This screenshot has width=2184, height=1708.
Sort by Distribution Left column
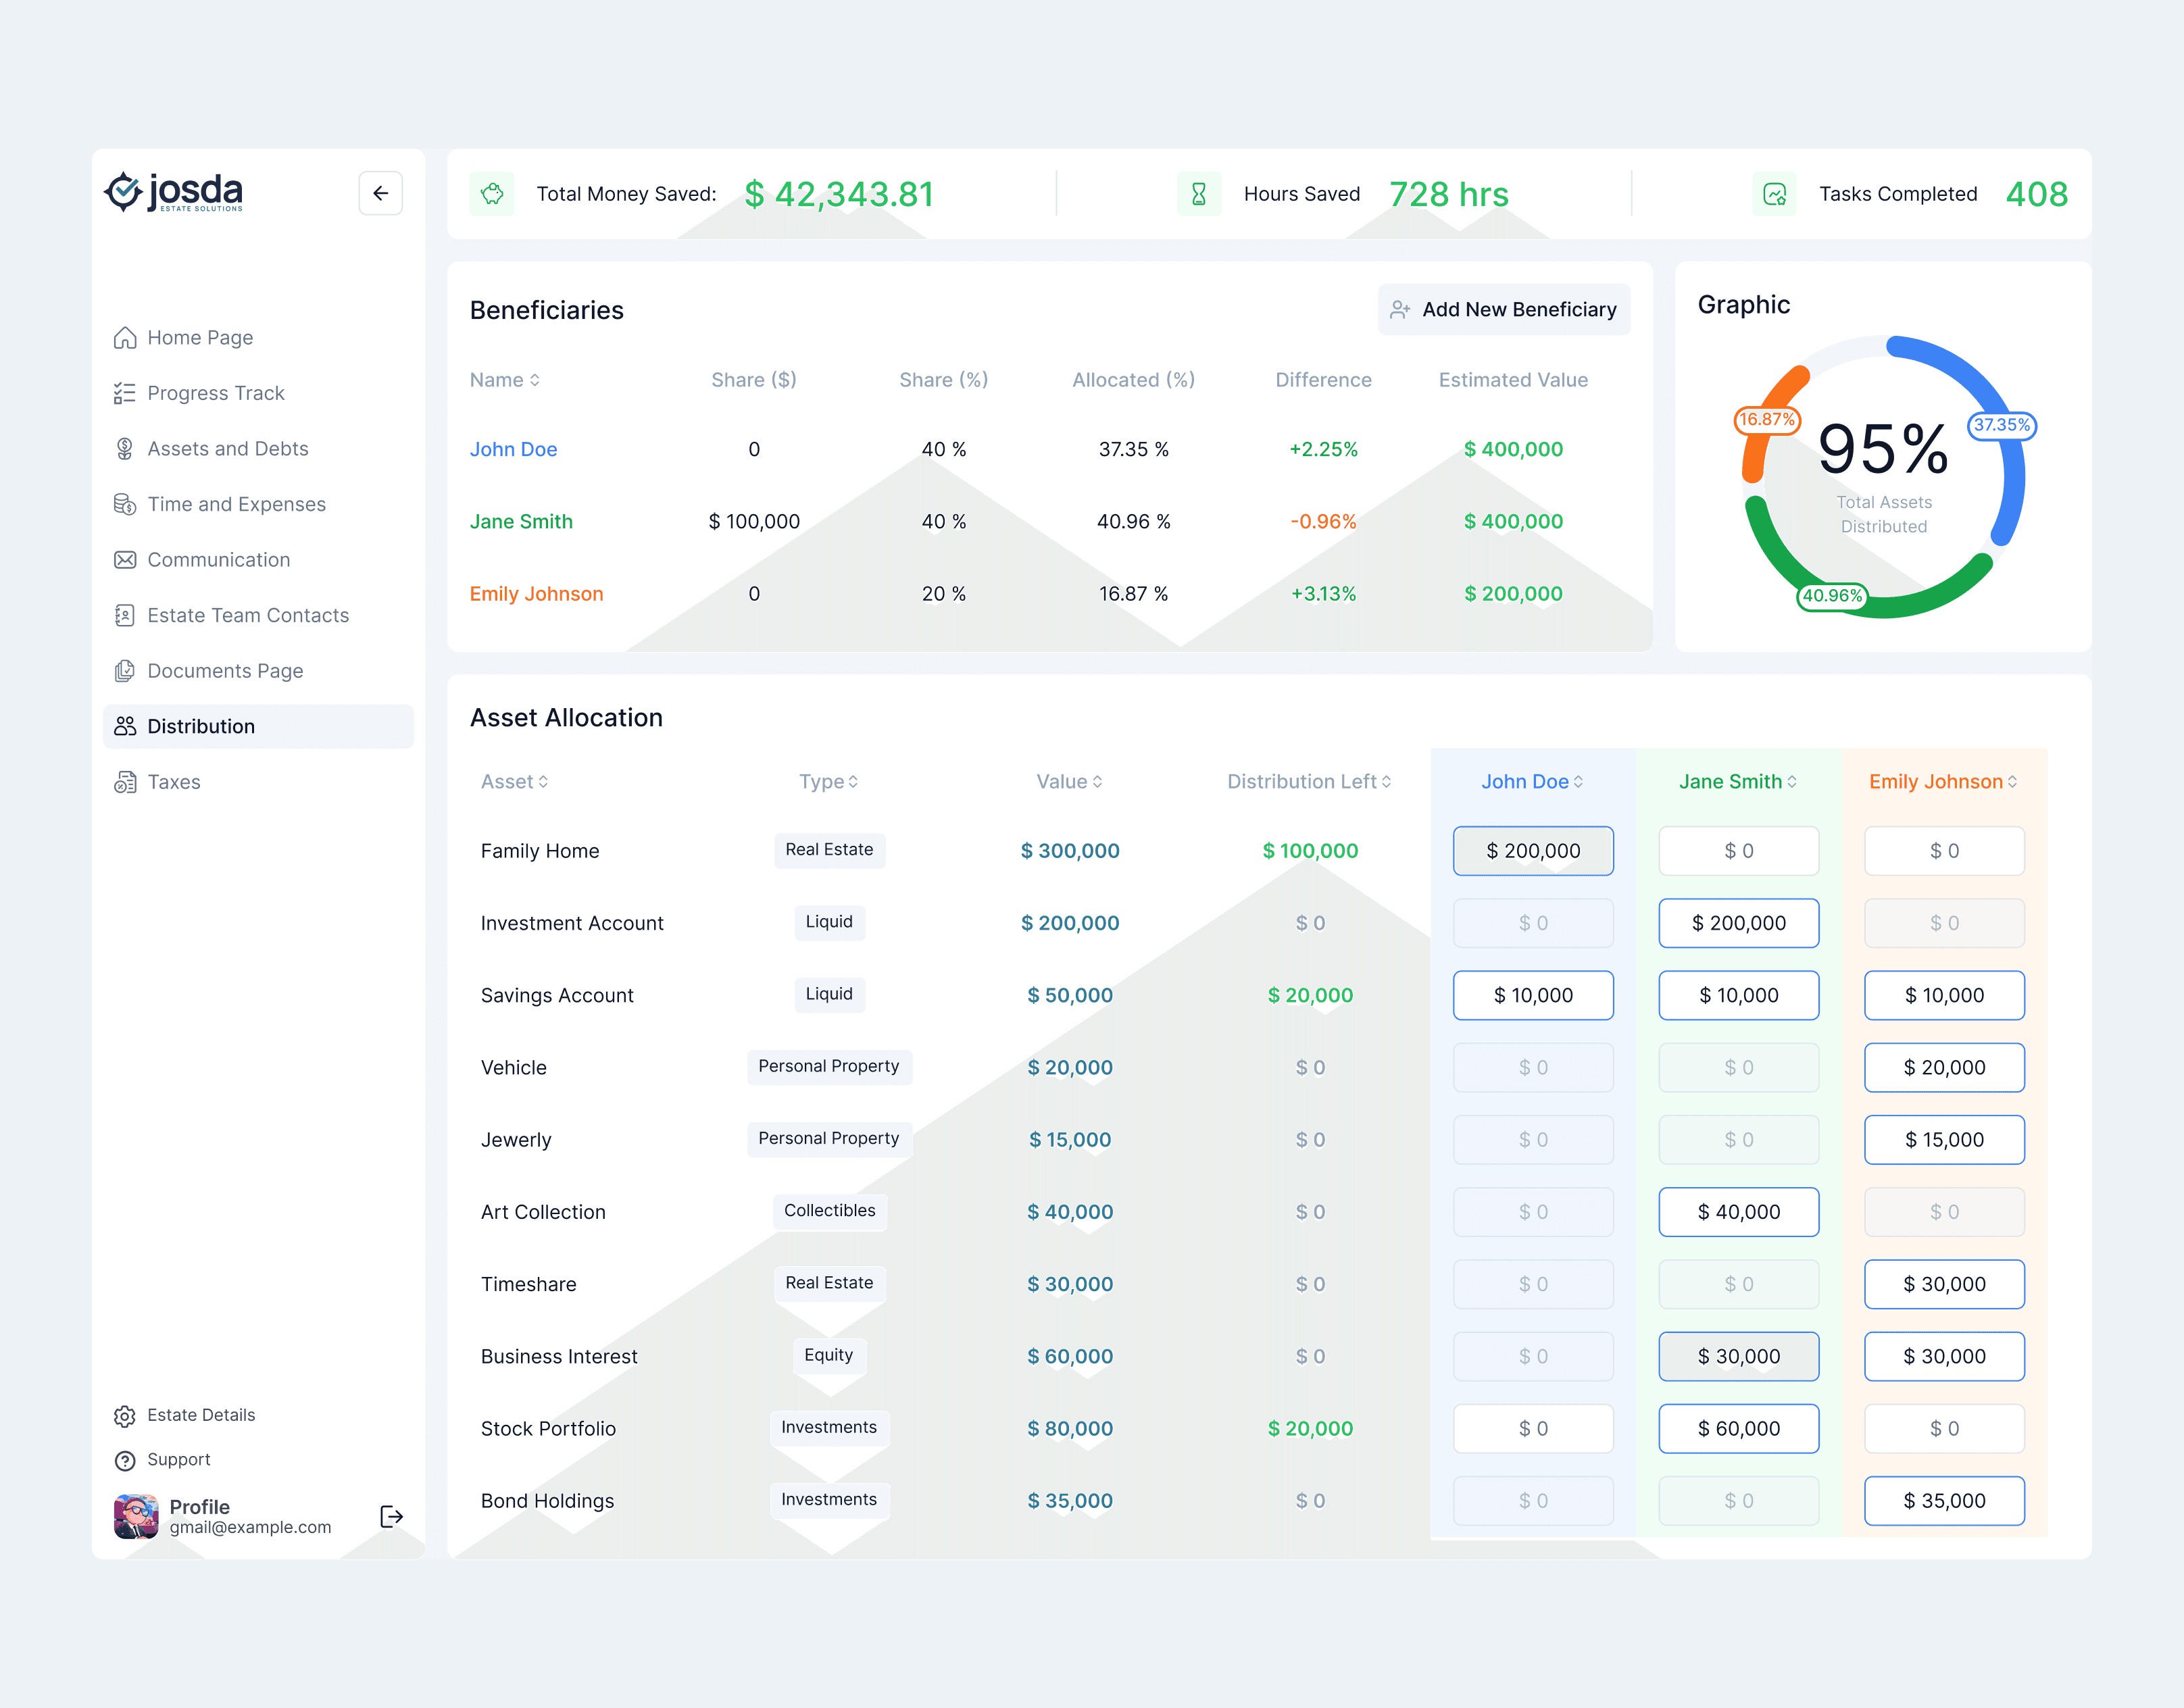1309,782
